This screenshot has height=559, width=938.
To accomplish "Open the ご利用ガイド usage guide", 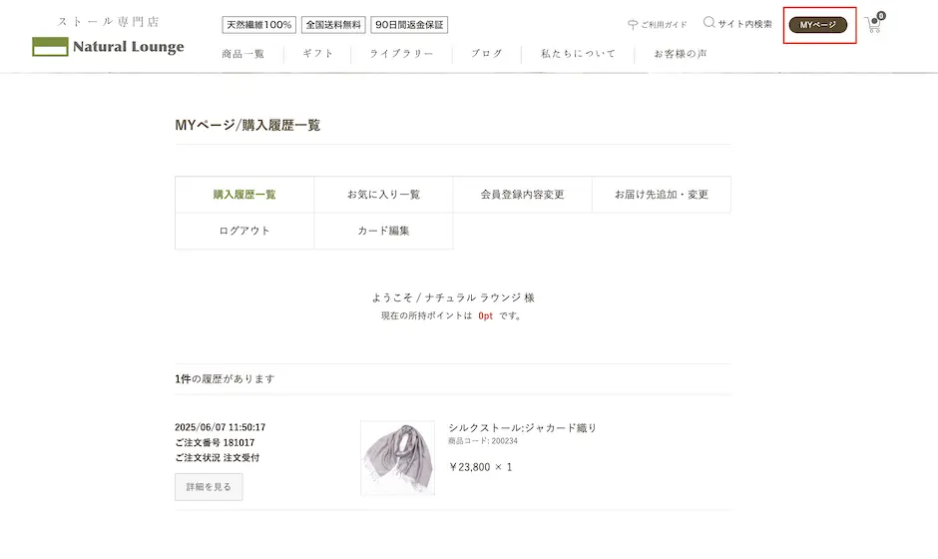I will point(658,24).
